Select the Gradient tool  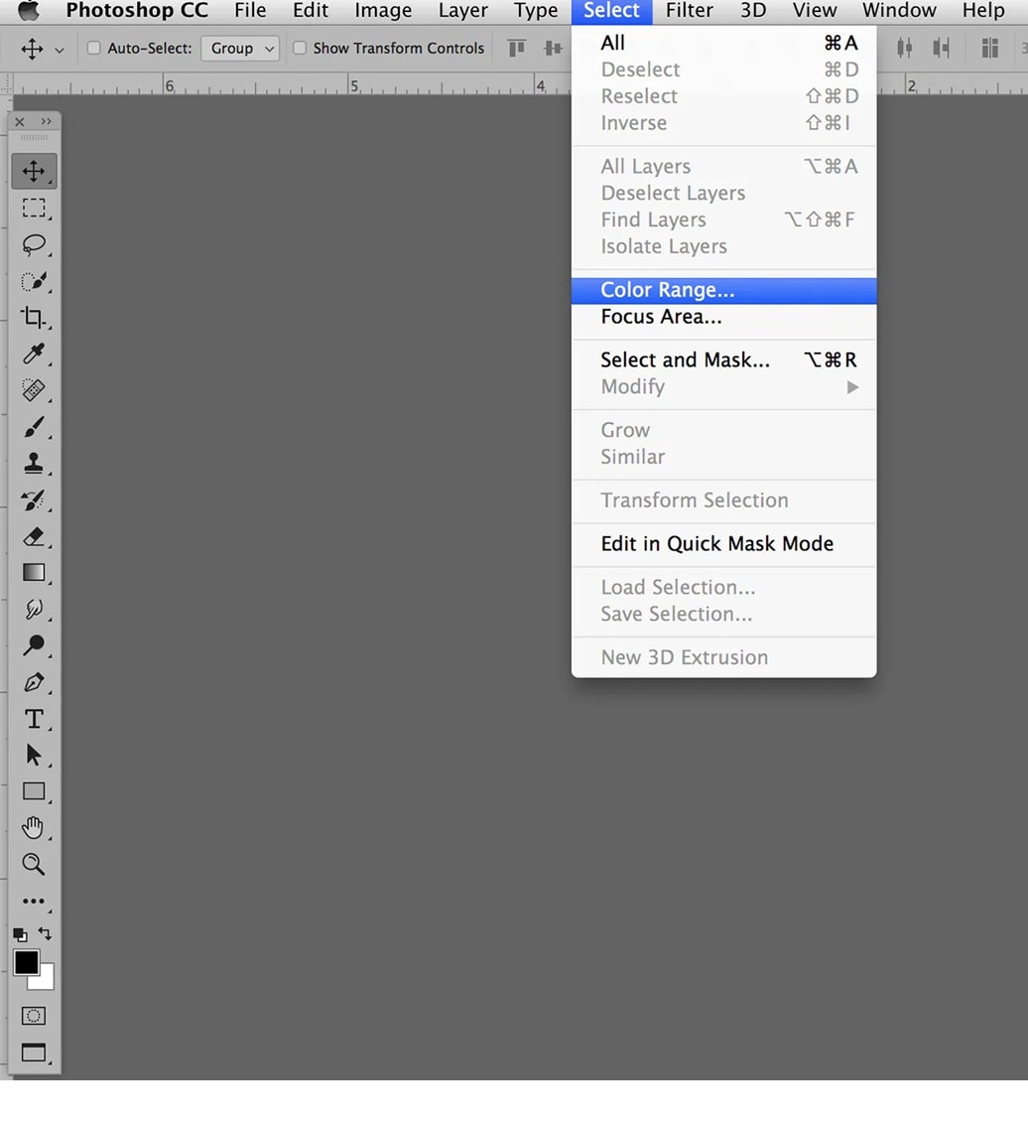coord(34,572)
